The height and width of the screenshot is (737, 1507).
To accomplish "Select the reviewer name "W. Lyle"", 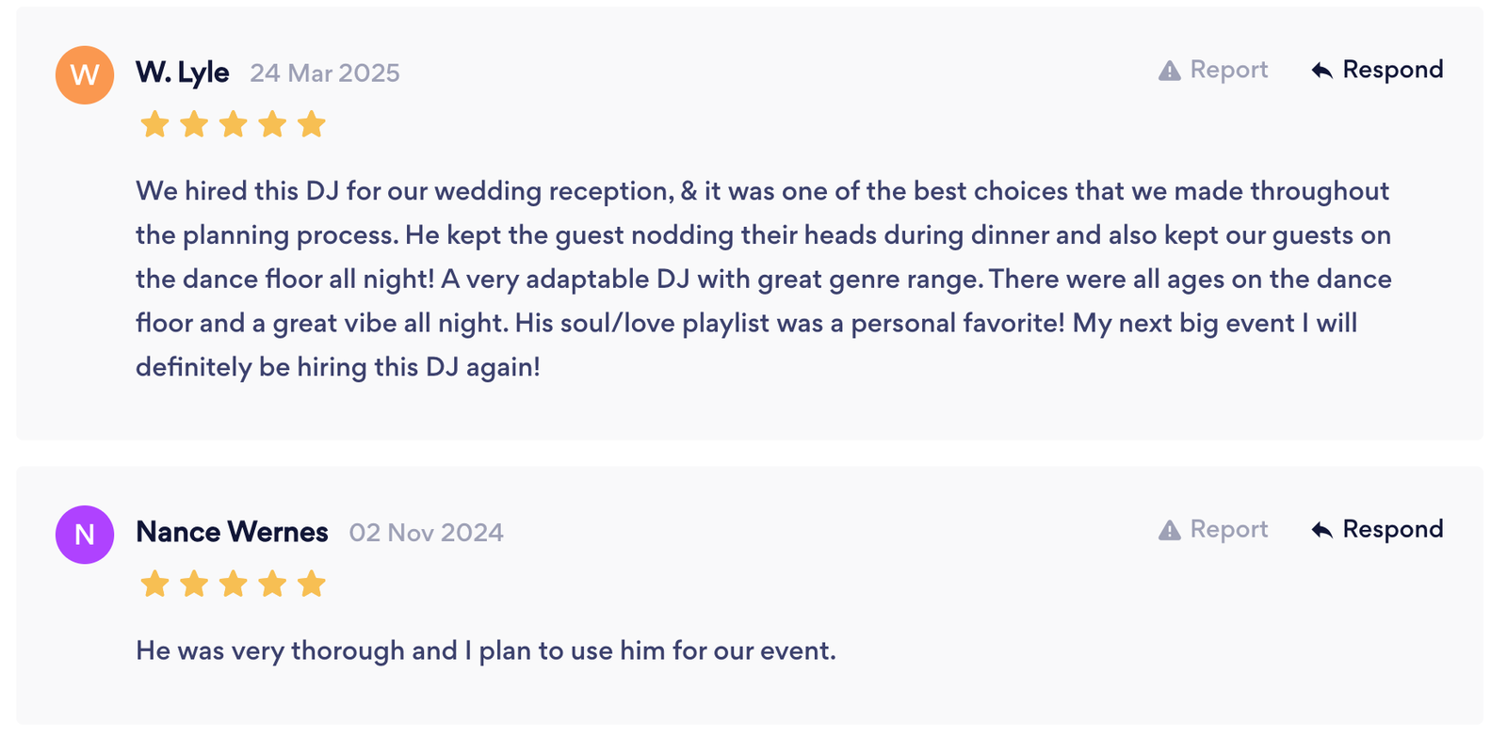I will tap(182, 72).
